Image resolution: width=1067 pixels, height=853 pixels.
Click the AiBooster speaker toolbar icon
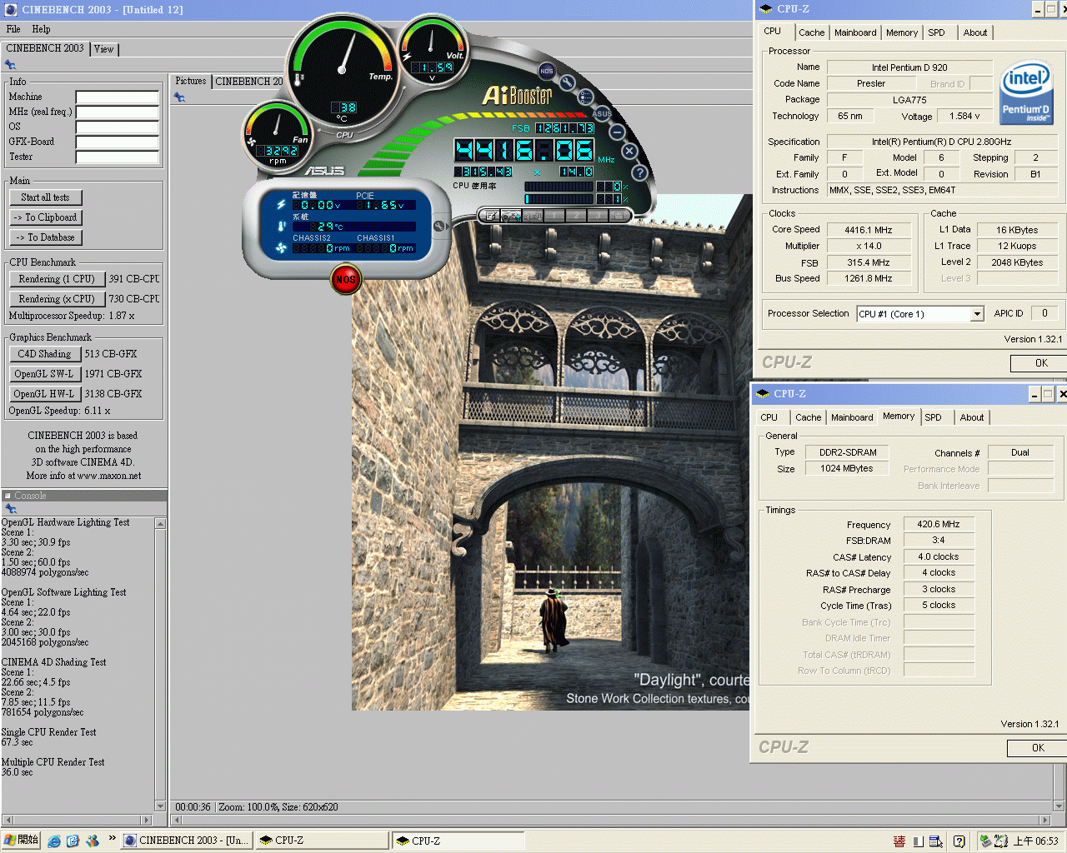click(532, 216)
